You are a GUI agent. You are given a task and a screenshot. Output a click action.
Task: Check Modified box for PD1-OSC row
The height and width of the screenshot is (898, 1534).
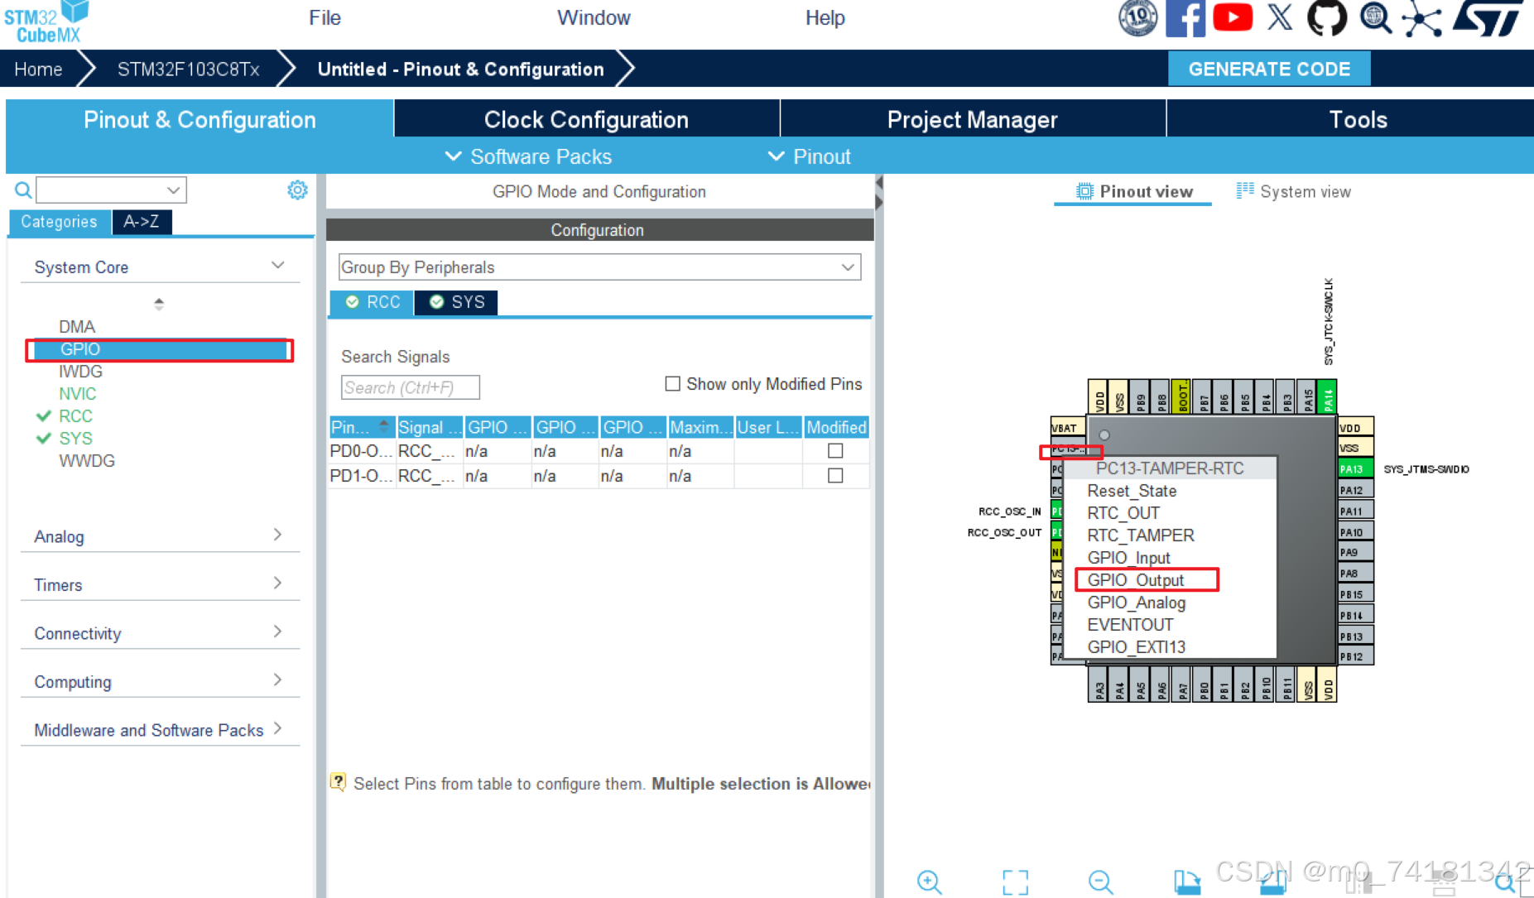click(x=835, y=476)
